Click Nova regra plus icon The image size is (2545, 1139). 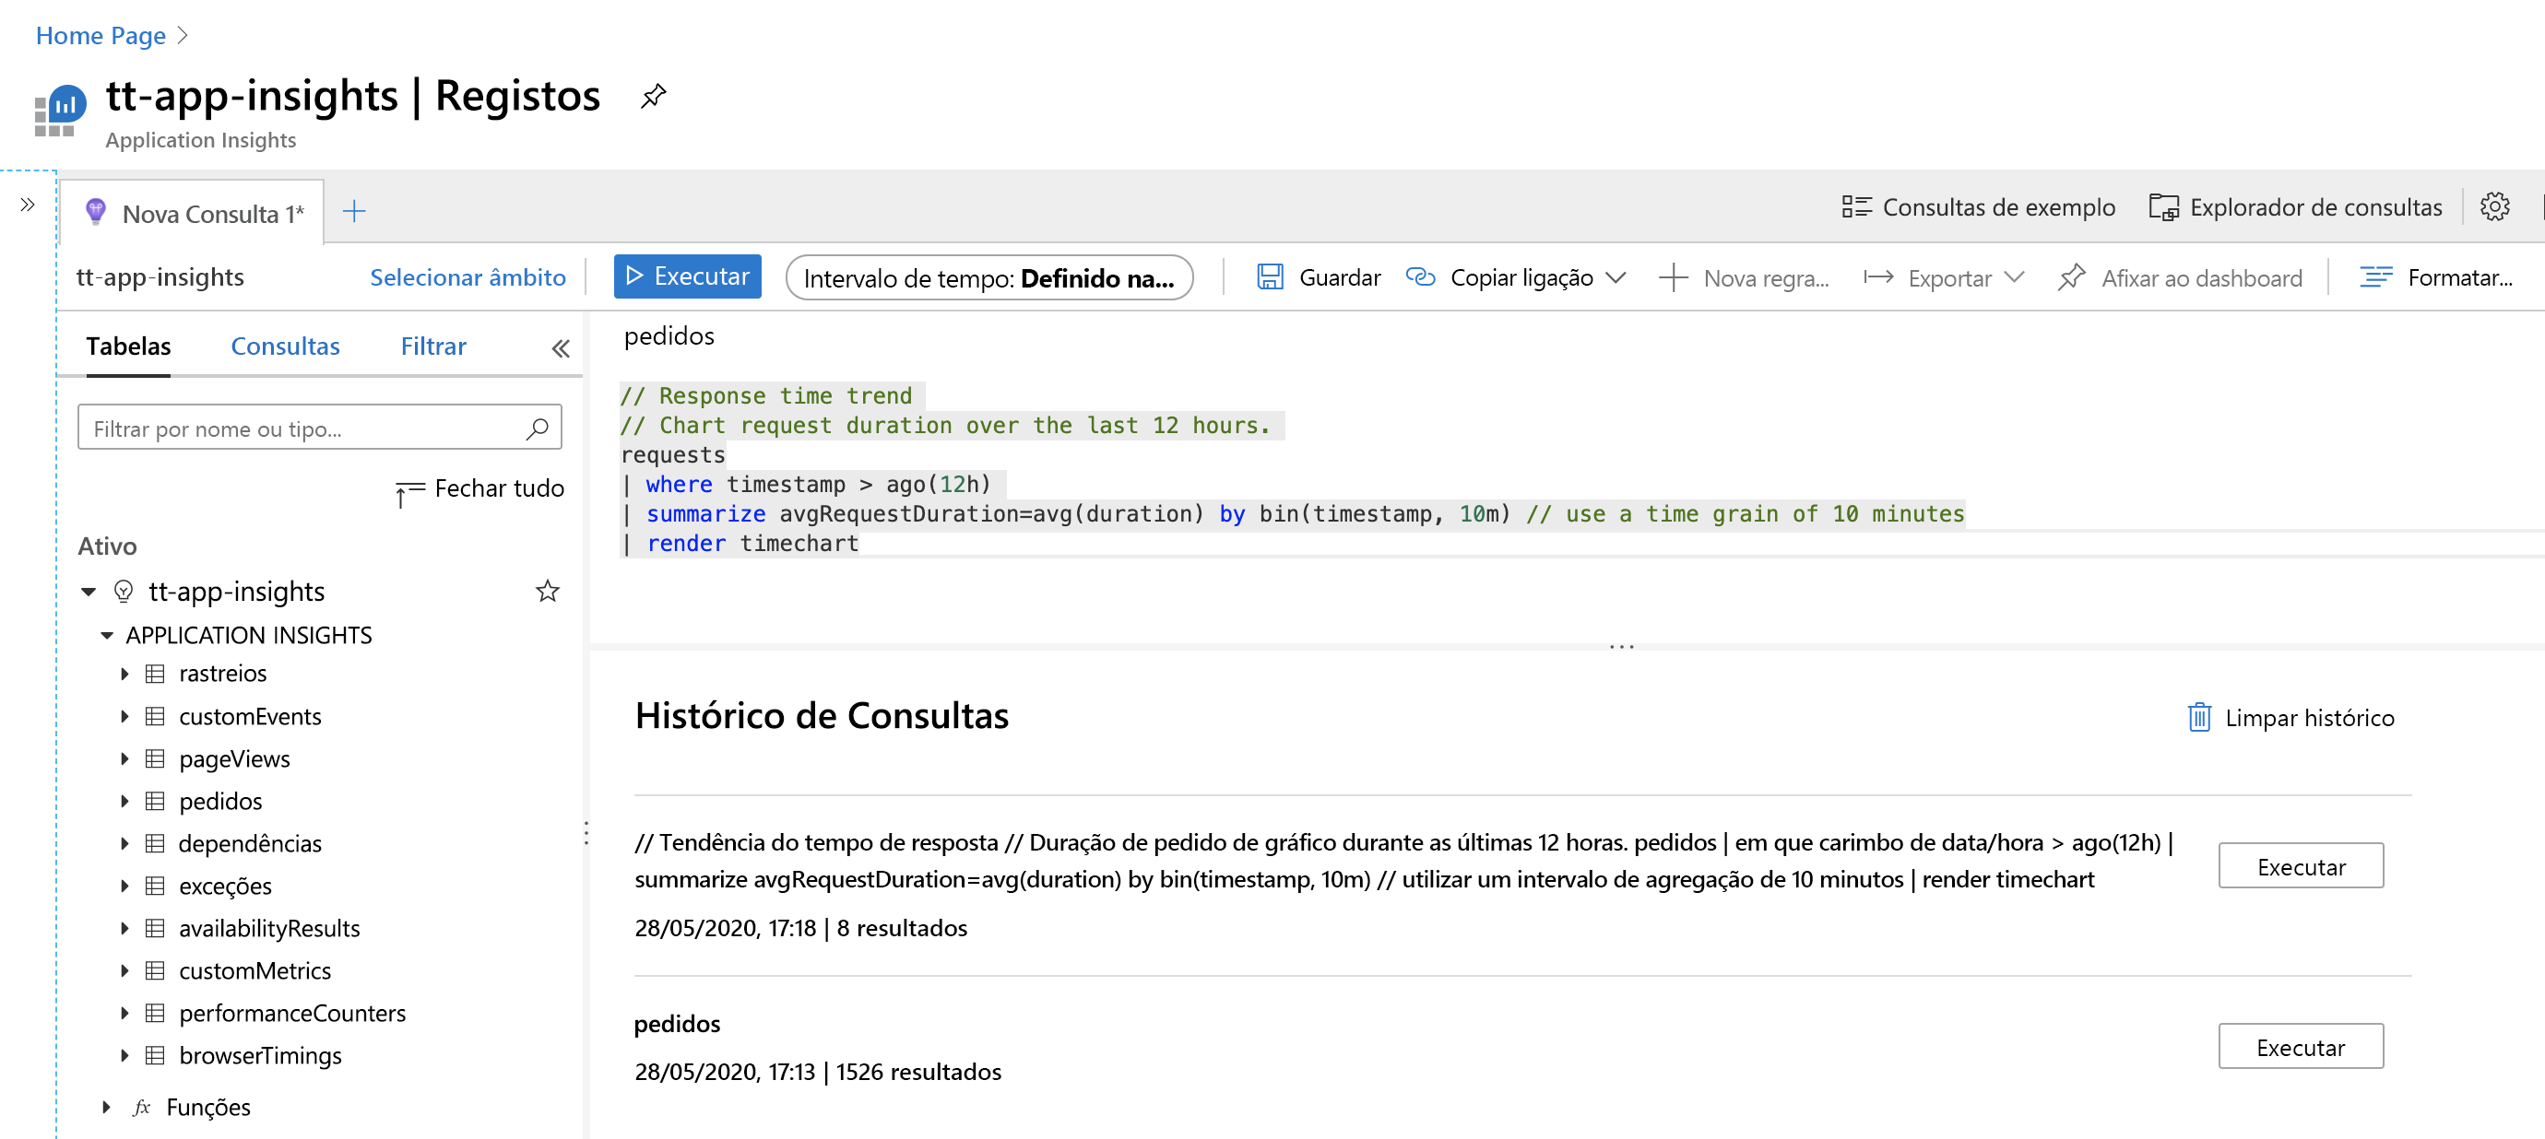(x=1673, y=278)
